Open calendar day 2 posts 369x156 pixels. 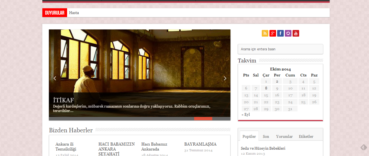point(277,81)
